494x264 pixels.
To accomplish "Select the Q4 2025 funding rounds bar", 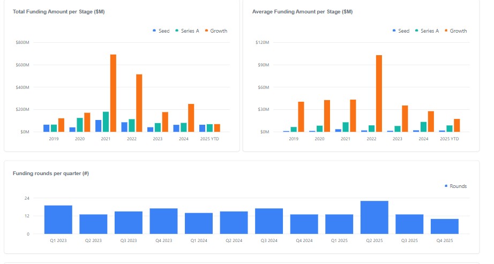I will (x=445, y=227).
